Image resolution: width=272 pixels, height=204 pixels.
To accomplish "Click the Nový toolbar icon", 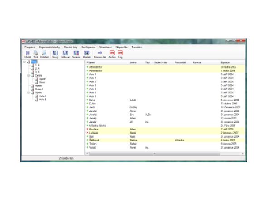I will click(55, 53).
